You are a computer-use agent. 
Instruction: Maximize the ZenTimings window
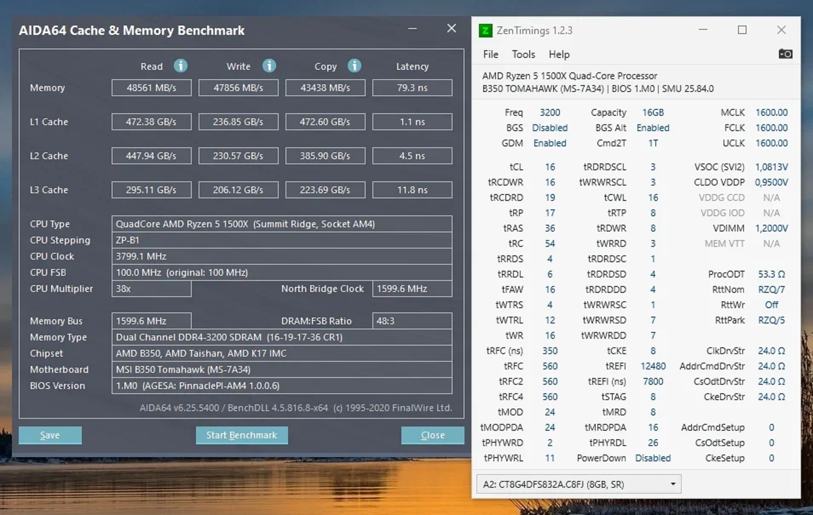pyautogui.click(x=742, y=30)
